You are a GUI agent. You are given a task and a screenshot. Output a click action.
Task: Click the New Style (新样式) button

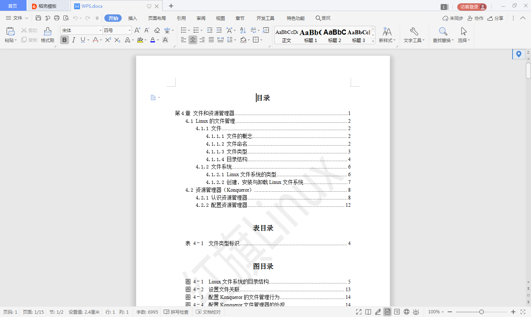tap(387, 35)
